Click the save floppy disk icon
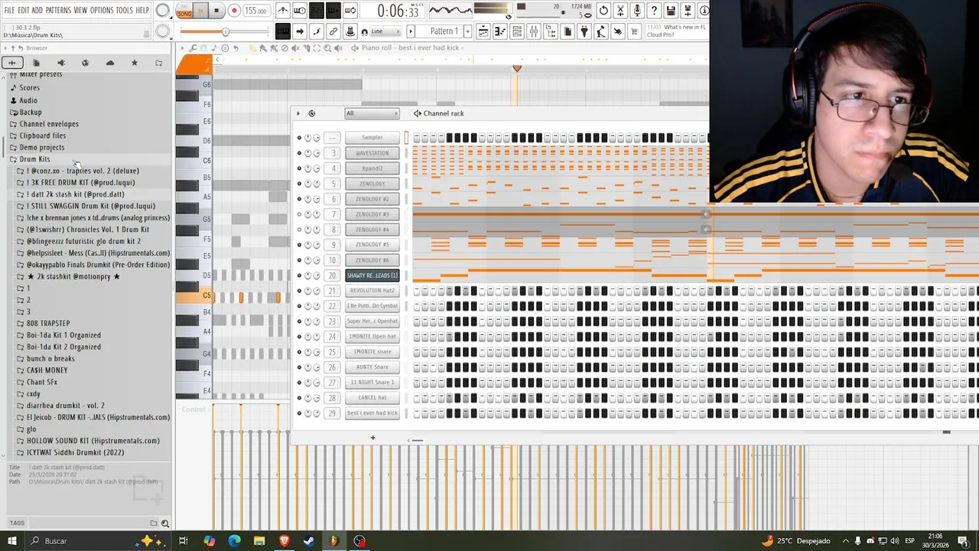 671,11
